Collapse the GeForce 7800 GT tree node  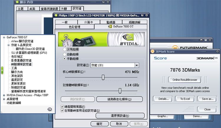pos(4,37)
